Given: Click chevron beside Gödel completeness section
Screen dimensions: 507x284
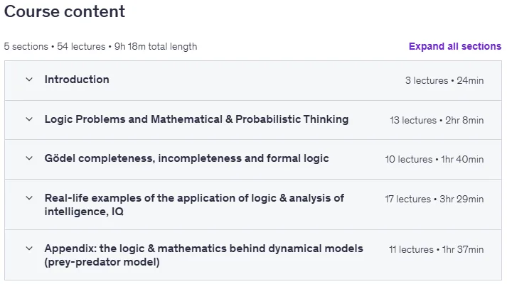Looking at the screenshot, I should pos(29,158).
